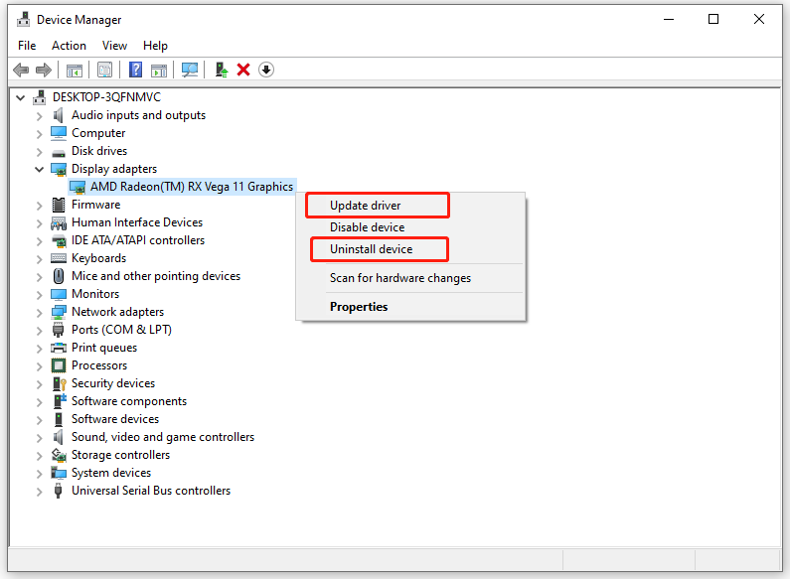
Task: Expand the System devices node
Action: point(40,474)
